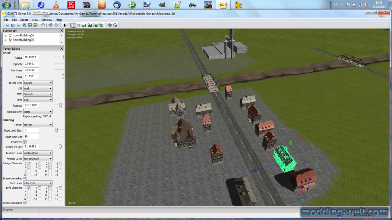The width and height of the screenshot is (392, 220).
Task: Close the Scenegraph panel
Action: [62, 31]
